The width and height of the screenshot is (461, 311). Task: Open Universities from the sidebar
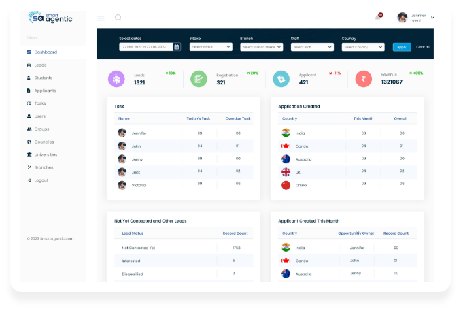pos(46,154)
